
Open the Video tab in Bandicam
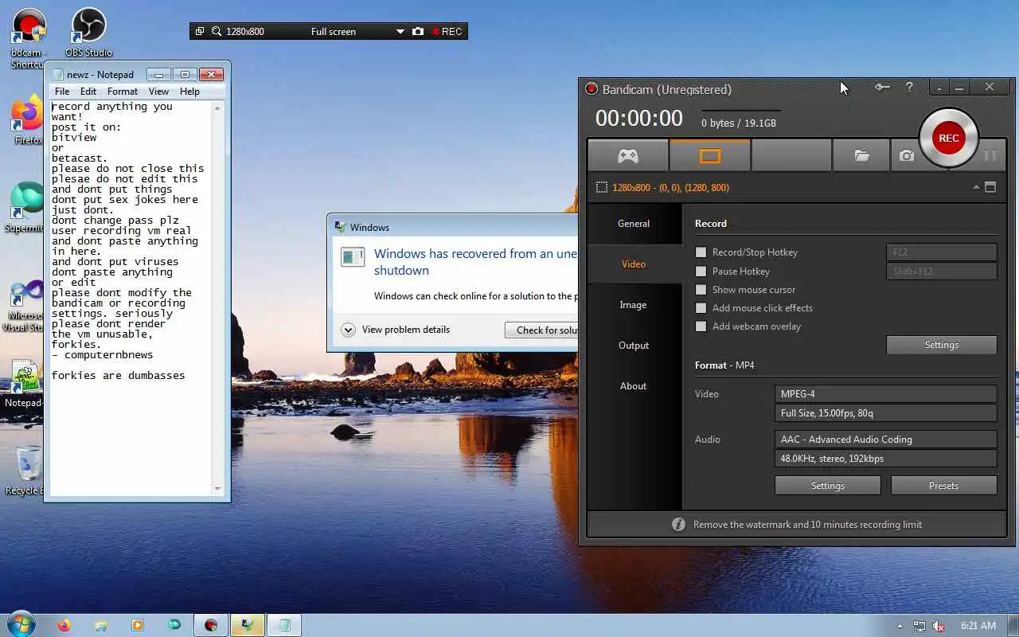click(634, 264)
